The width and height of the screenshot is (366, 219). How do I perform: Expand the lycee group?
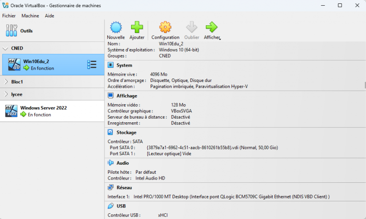pos(6,94)
